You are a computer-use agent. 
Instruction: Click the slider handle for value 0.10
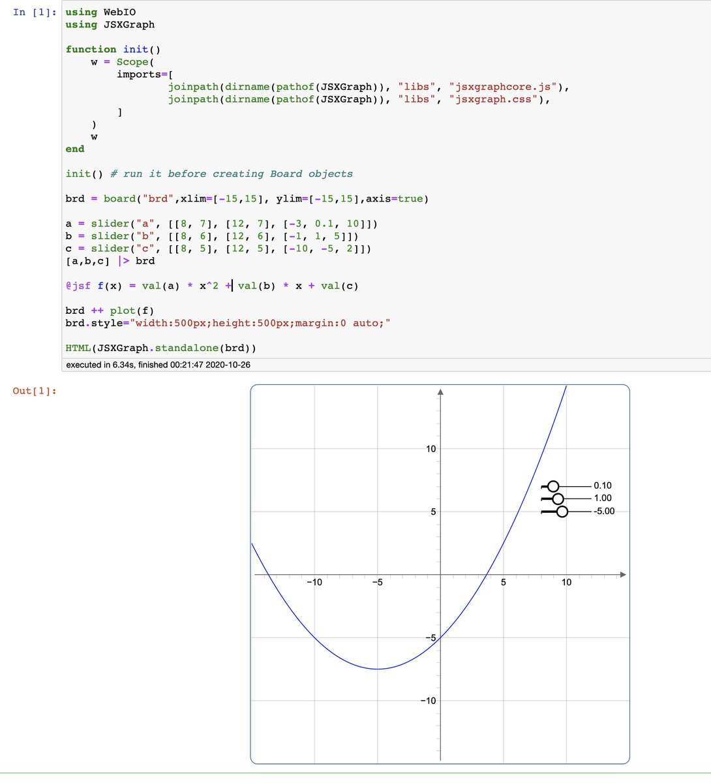(x=553, y=486)
